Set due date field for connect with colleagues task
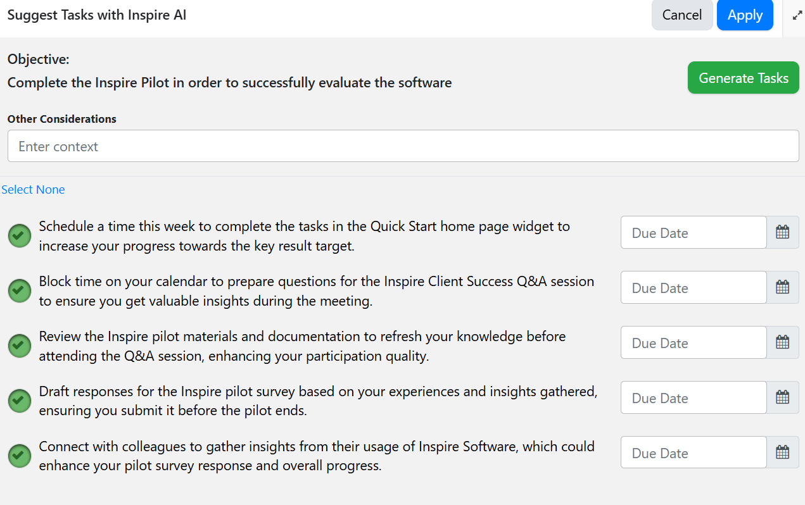The width and height of the screenshot is (805, 505). [694, 452]
